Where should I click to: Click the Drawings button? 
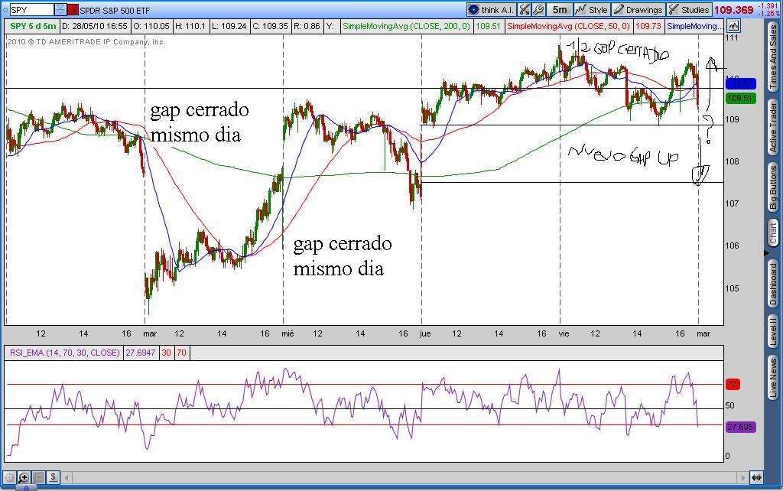coord(638,10)
